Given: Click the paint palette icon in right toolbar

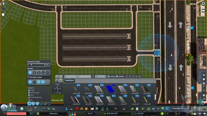Looking at the screenshot, I should (x=204, y=79).
